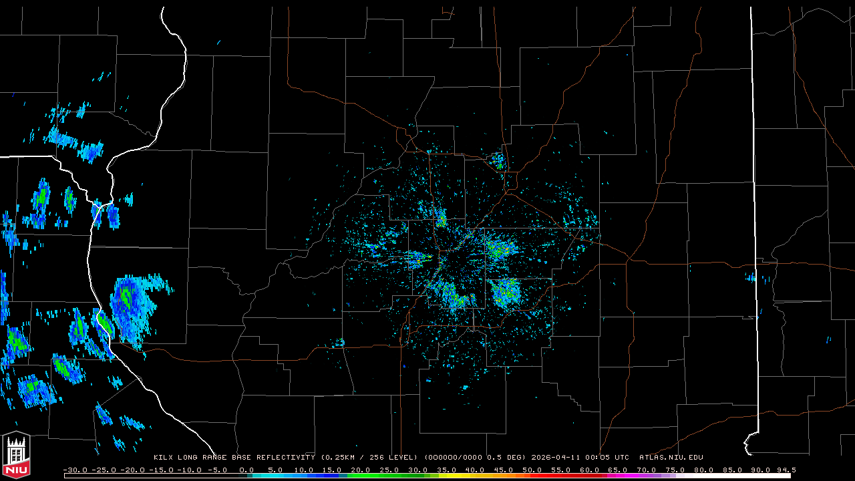Click the -30.0 scale label

75,470
